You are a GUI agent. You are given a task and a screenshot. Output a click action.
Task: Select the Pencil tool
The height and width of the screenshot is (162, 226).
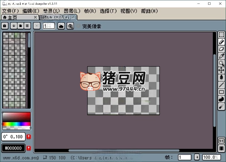point(221,42)
